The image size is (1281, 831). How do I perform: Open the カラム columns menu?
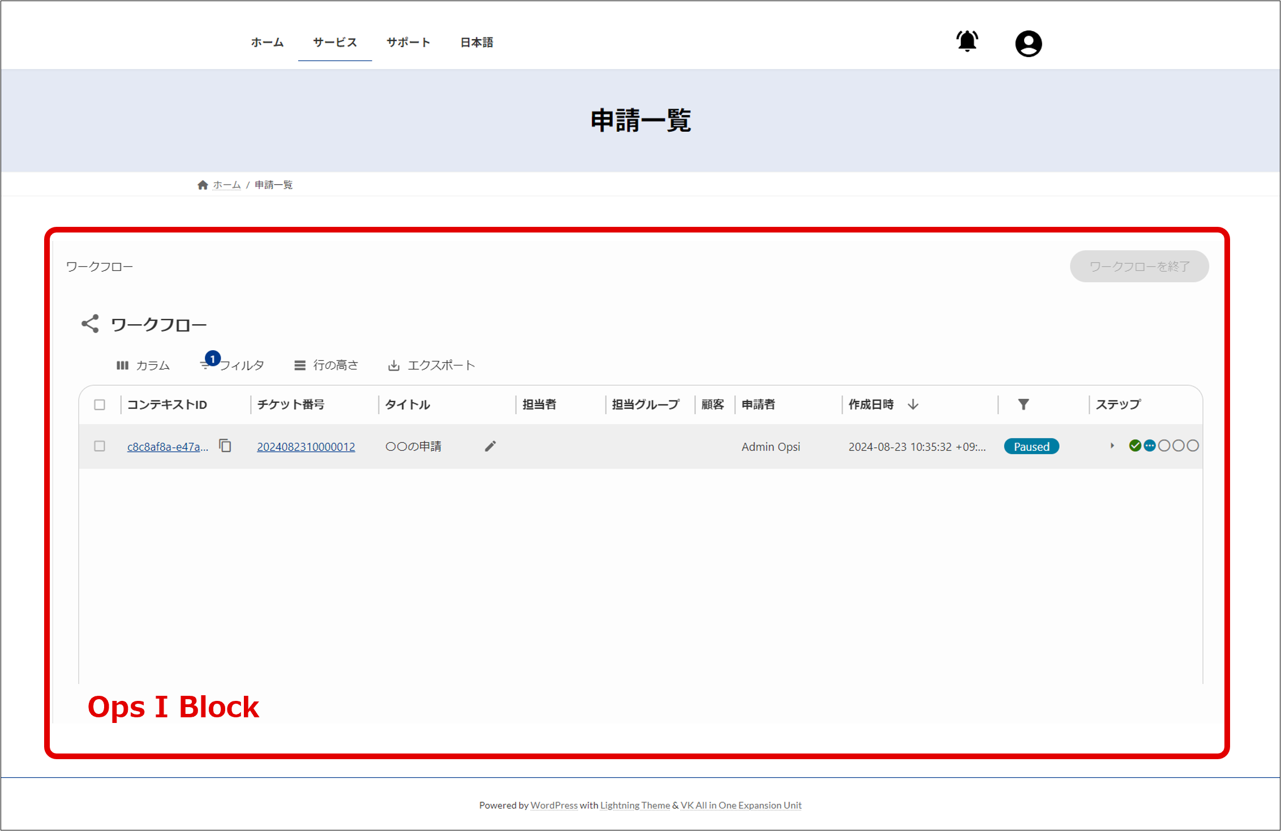[143, 365]
